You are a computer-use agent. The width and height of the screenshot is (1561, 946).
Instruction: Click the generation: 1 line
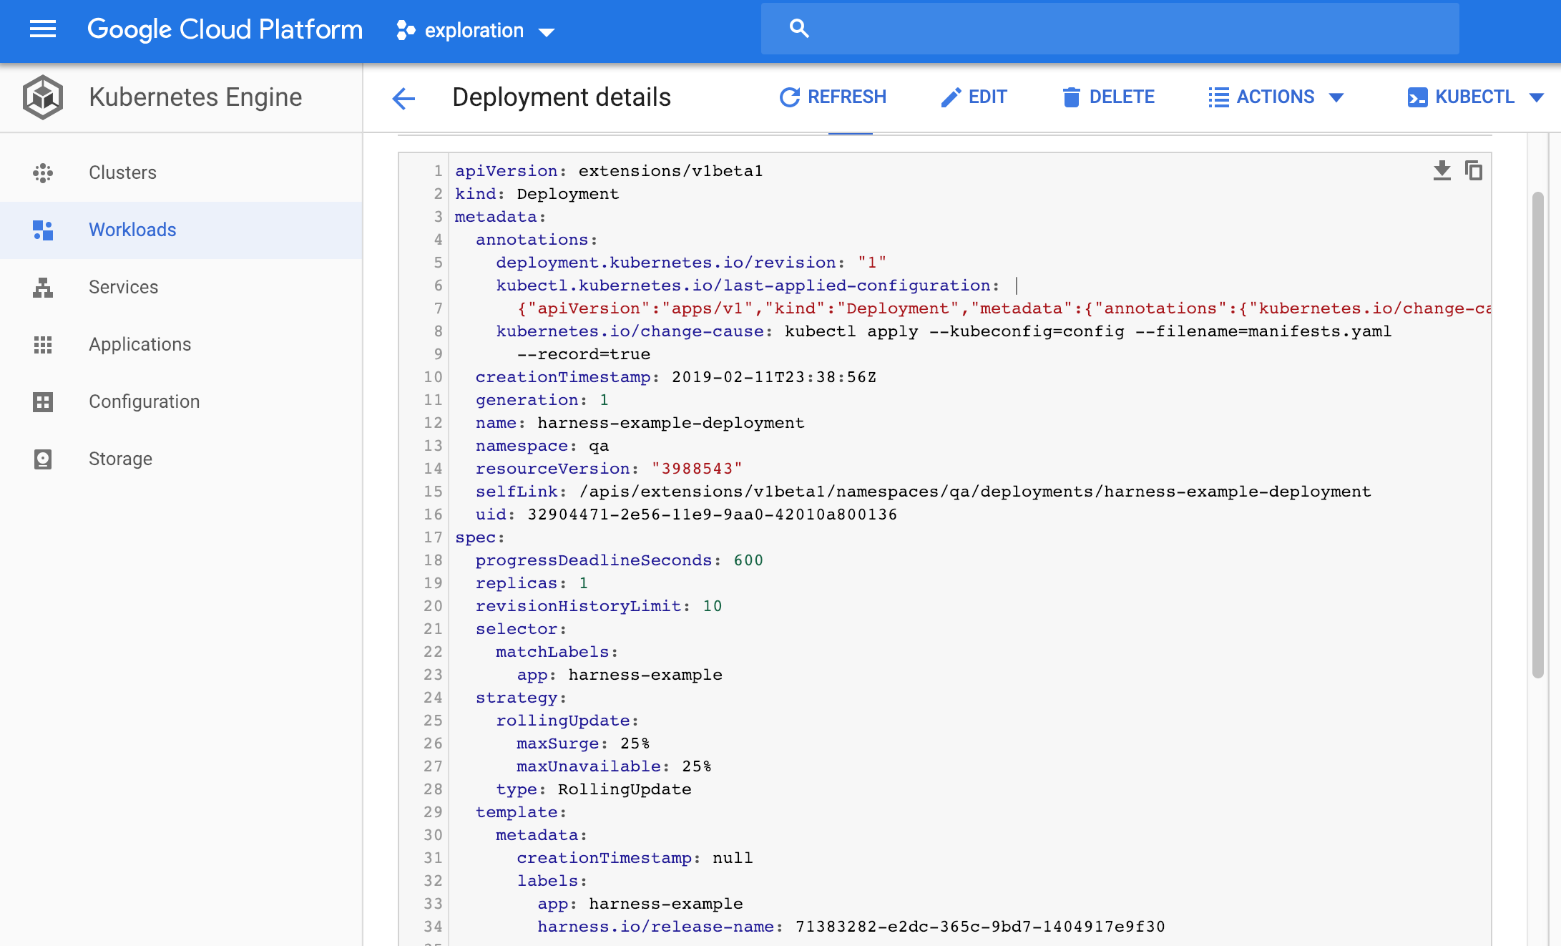click(x=542, y=400)
